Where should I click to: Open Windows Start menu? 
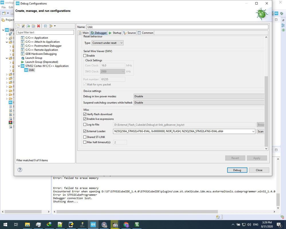[5, 224]
